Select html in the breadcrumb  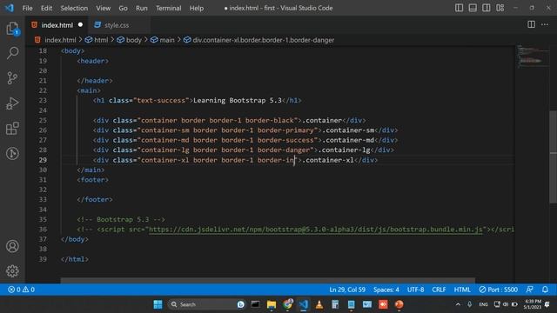tap(101, 40)
